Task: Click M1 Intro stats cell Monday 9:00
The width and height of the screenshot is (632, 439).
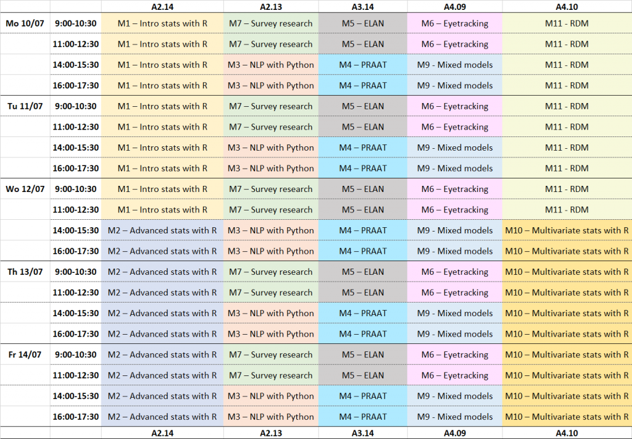Action: click(x=162, y=23)
